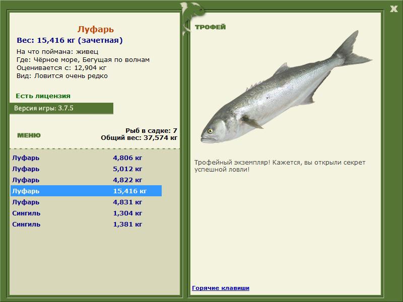Click the Есть лицензия label
The height and width of the screenshot is (302, 403).
pos(43,96)
